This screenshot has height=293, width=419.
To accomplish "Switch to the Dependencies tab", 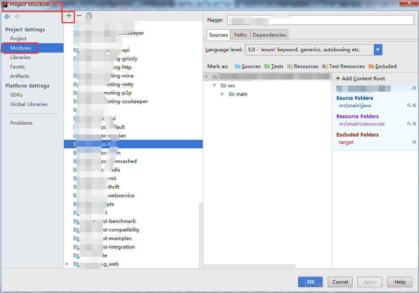I will 270,35.
